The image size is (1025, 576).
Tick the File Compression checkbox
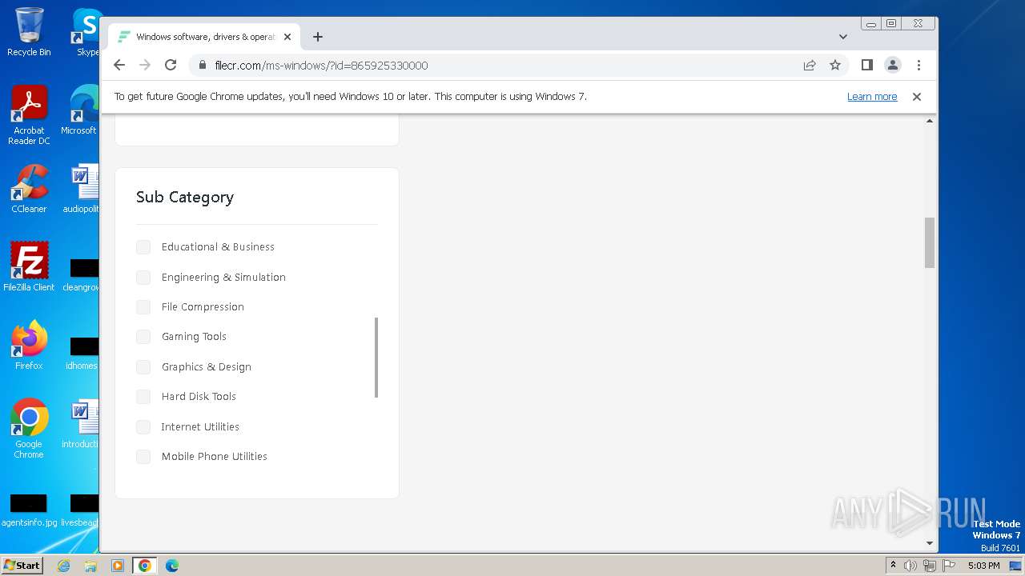pyautogui.click(x=143, y=307)
